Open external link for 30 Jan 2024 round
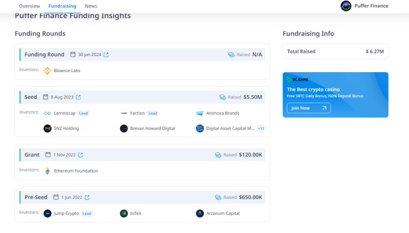 [x=106, y=55]
